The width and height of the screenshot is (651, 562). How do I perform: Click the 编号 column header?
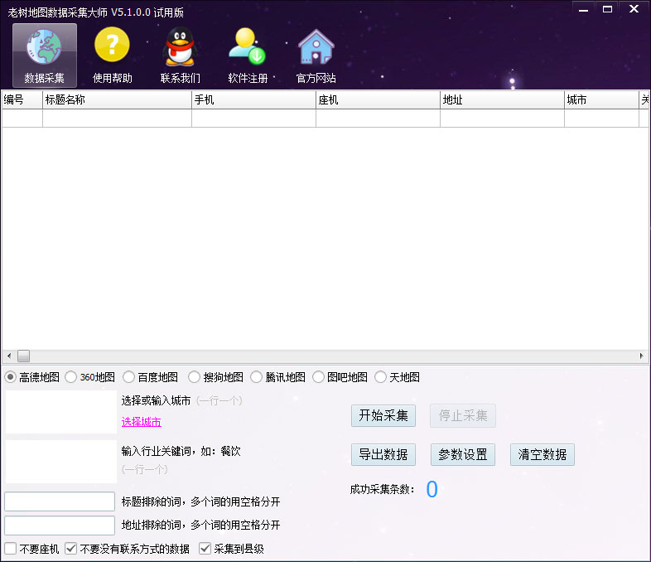pyautogui.click(x=22, y=99)
